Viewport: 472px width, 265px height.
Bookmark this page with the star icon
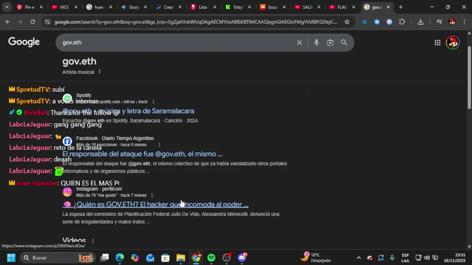tap(347, 22)
